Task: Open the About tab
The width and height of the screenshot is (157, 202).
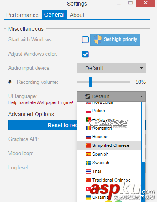Action: tap(77, 15)
